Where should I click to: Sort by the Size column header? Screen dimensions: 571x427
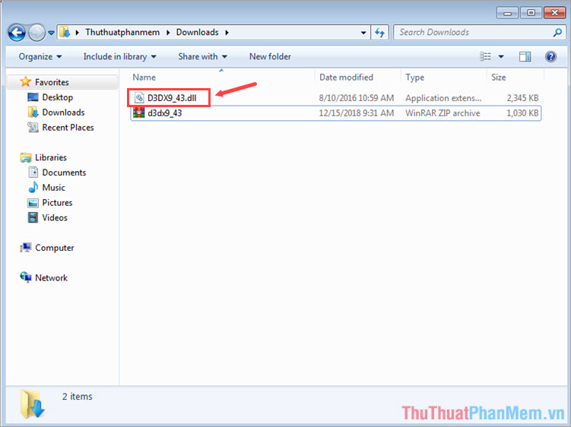click(x=499, y=77)
